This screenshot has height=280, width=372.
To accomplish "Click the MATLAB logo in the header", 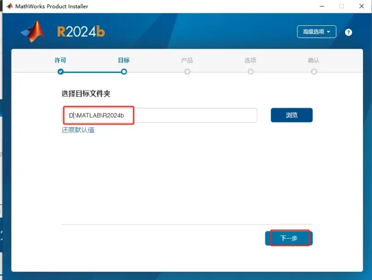I will (33, 31).
